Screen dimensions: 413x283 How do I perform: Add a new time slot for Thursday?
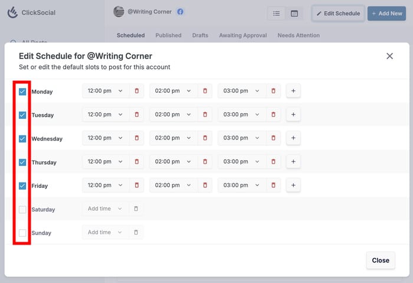(293, 162)
